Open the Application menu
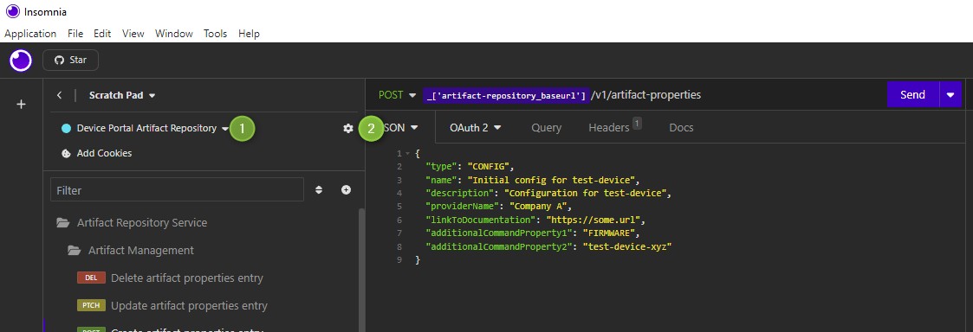Screen dimensions: 973x332 (x=30, y=34)
